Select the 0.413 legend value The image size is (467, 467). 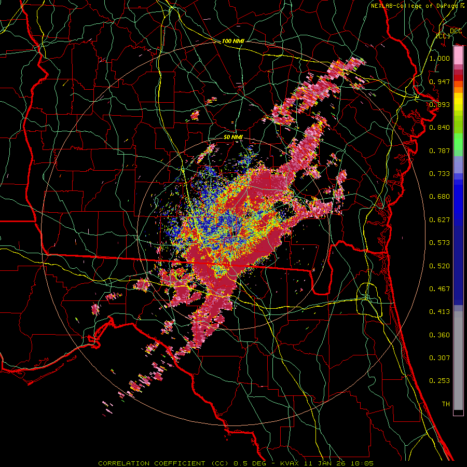(439, 312)
